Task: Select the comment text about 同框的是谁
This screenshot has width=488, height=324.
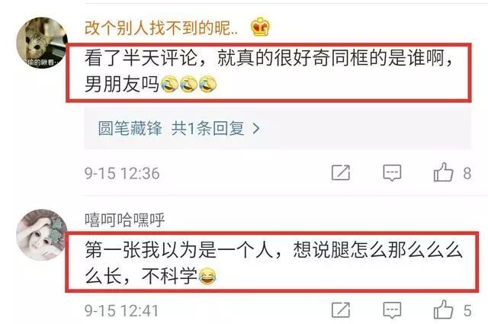Action: [268, 71]
